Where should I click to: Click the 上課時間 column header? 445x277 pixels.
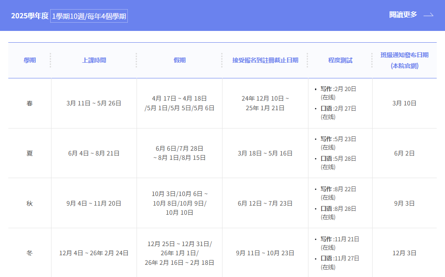[94, 60]
